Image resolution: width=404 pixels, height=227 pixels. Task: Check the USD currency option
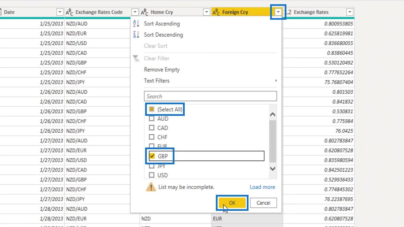[x=151, y=175]
